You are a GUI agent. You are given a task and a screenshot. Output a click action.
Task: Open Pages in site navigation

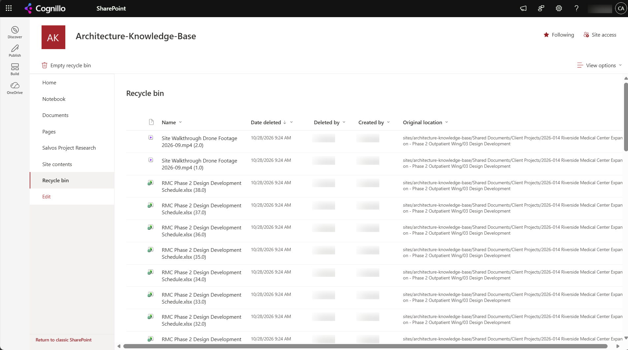(49, 131)
